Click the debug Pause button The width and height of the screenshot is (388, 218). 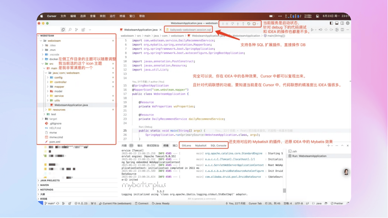[x=227, y=24]
